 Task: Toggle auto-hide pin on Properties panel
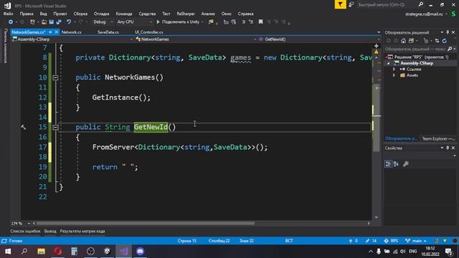[448, 148]
